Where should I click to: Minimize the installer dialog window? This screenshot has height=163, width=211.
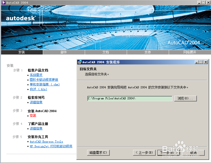coord(197,62)
